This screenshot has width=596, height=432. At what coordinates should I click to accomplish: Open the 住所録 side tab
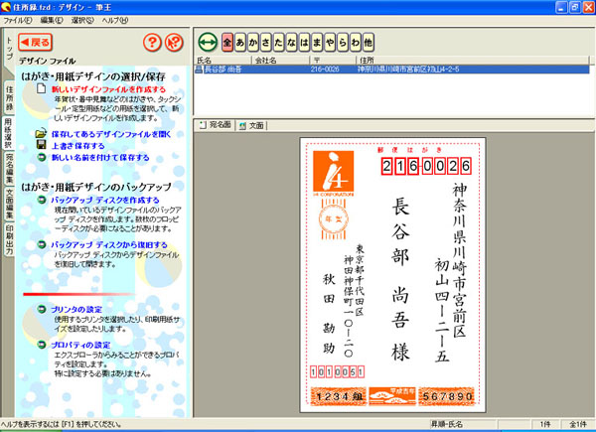[x=8, y=98]
